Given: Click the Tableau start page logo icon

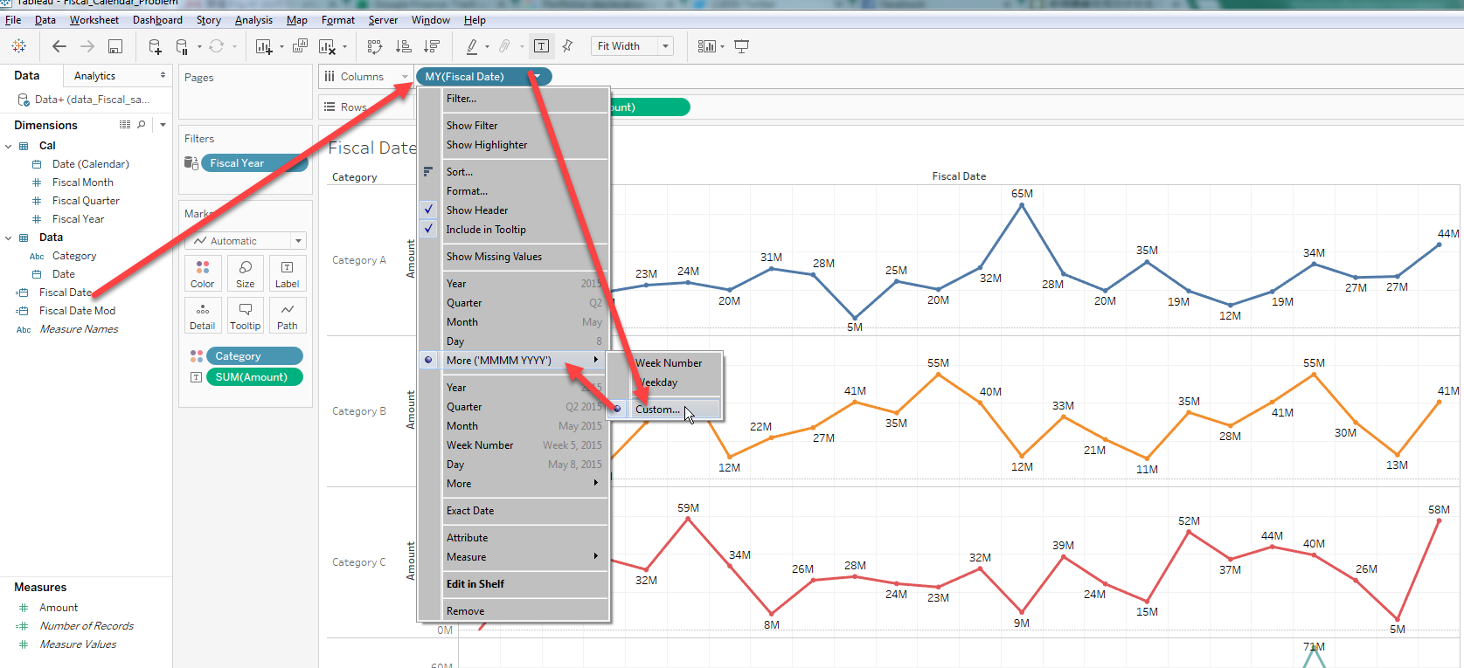Looking at the screenshot, I should coord(18,46).
